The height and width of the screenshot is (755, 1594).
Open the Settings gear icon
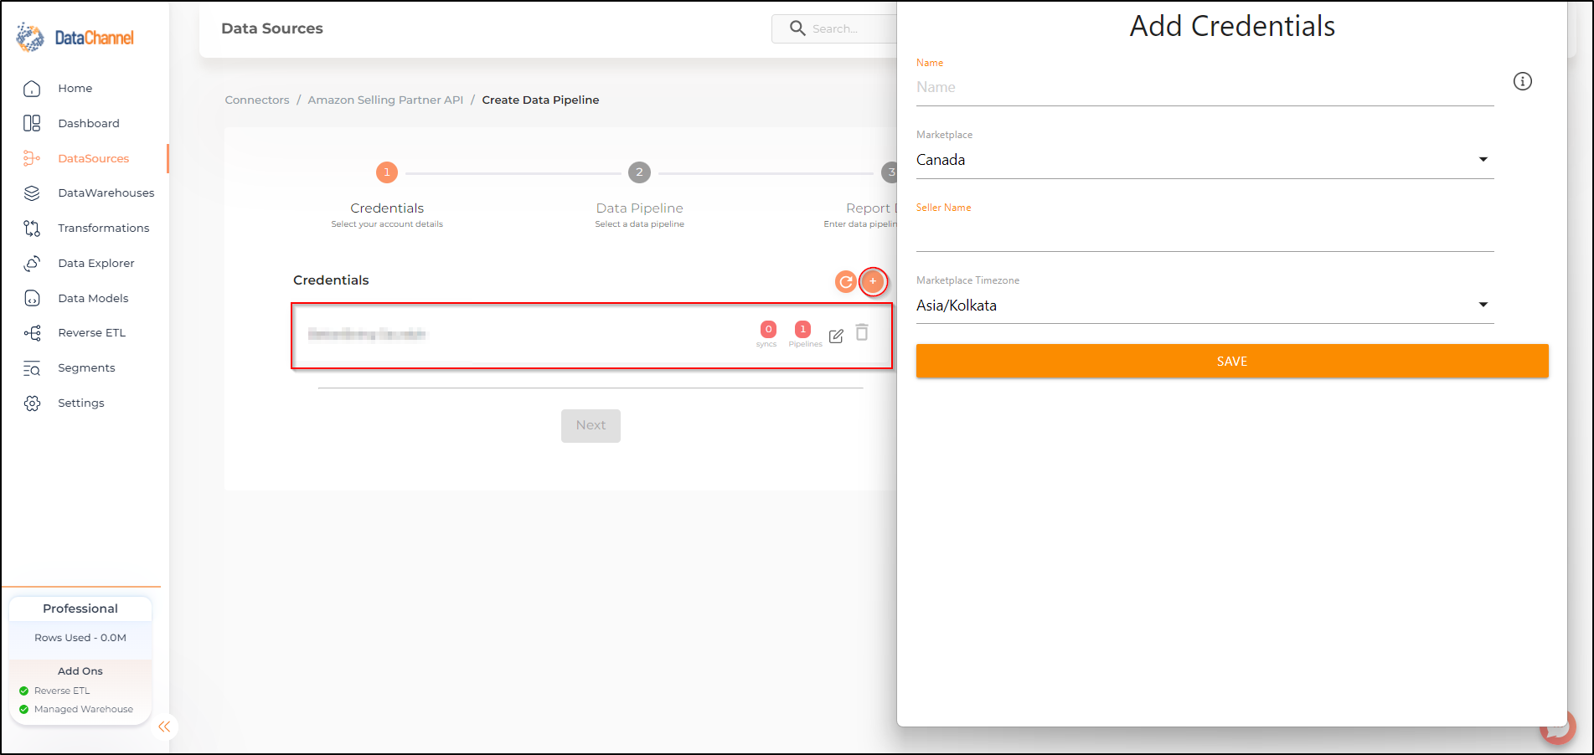click(32, 403)
